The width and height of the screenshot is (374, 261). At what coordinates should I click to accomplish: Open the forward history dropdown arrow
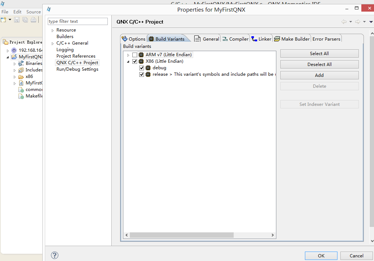365,22
